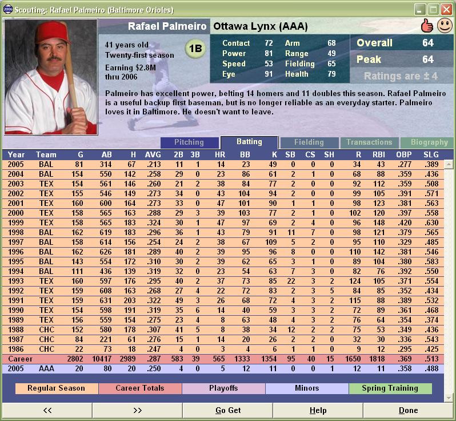
Task: Select the Career totals row
Action: click(x=223, y=359)
